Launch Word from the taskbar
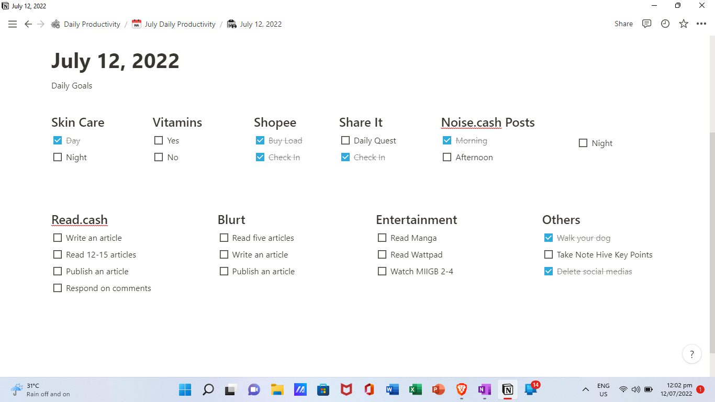 392,389
